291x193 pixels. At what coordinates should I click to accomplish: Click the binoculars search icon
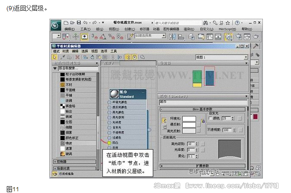click(x=205, y=23)
